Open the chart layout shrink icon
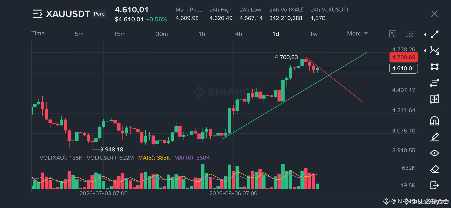Screen dimensions: 451x208 (393, 34)
